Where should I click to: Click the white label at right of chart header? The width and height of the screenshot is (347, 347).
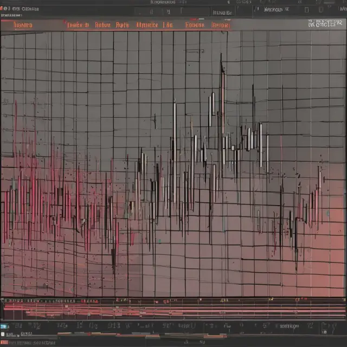click(325, 23)
